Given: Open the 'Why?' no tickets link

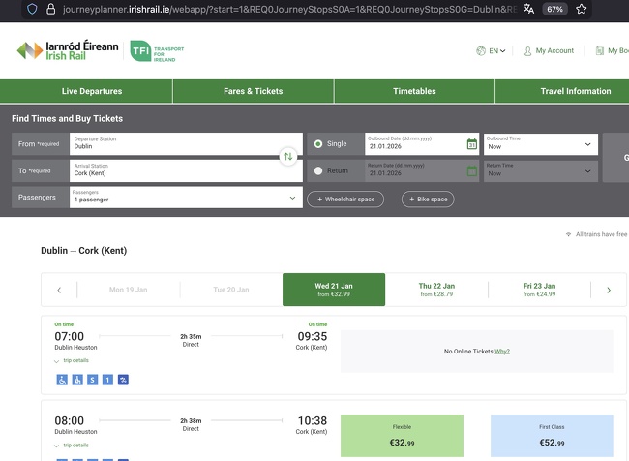Looking at the screenshot, I should pos(502,352).
